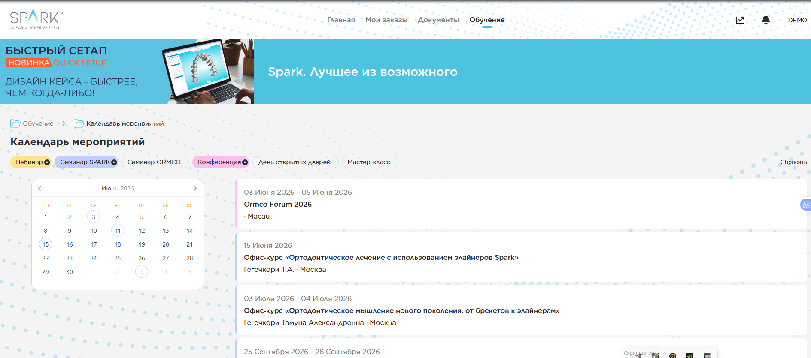The height and width of the screenshot is (358, 811).
Task: Clear the Конференция filter using its x
Action: 245,162
